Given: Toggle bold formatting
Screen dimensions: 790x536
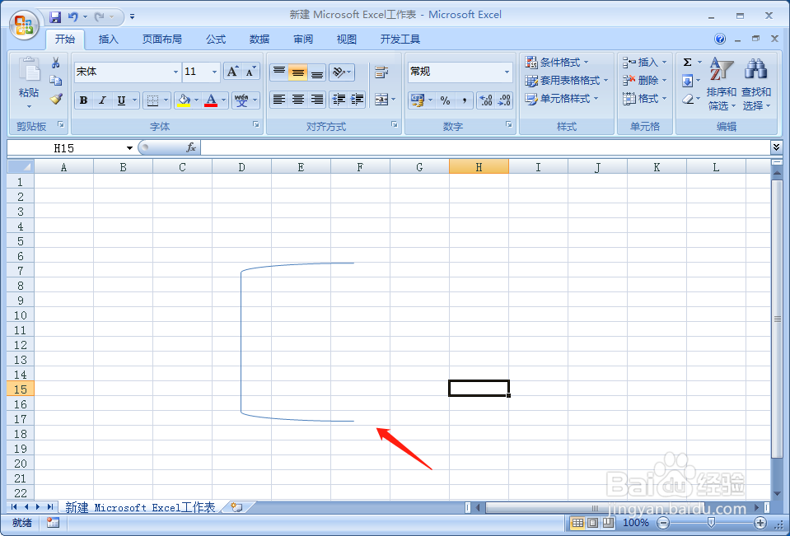Looking at the screenshot, I should (x=84, y=100).
